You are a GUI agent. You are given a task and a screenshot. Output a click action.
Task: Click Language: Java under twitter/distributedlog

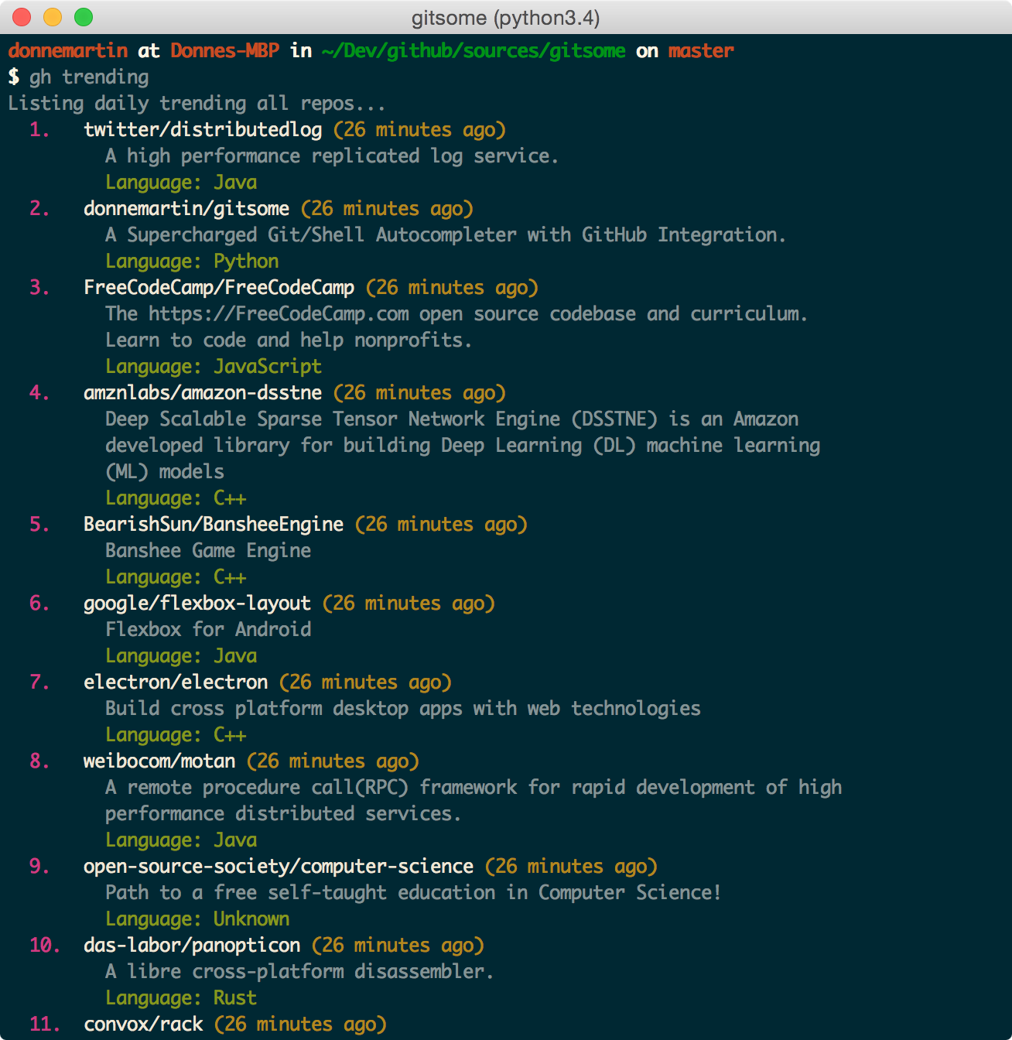tap(181, 183)
